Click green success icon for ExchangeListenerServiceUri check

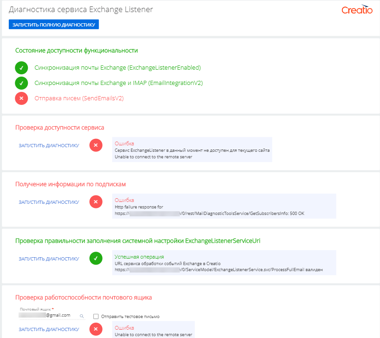coord(96,259)
